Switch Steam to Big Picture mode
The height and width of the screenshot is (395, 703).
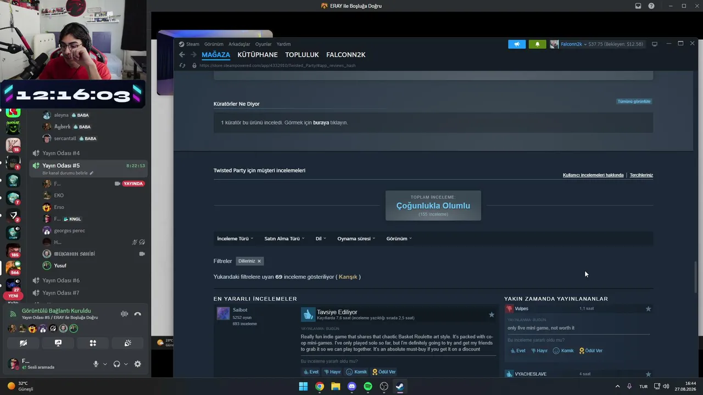click(654, 44)
